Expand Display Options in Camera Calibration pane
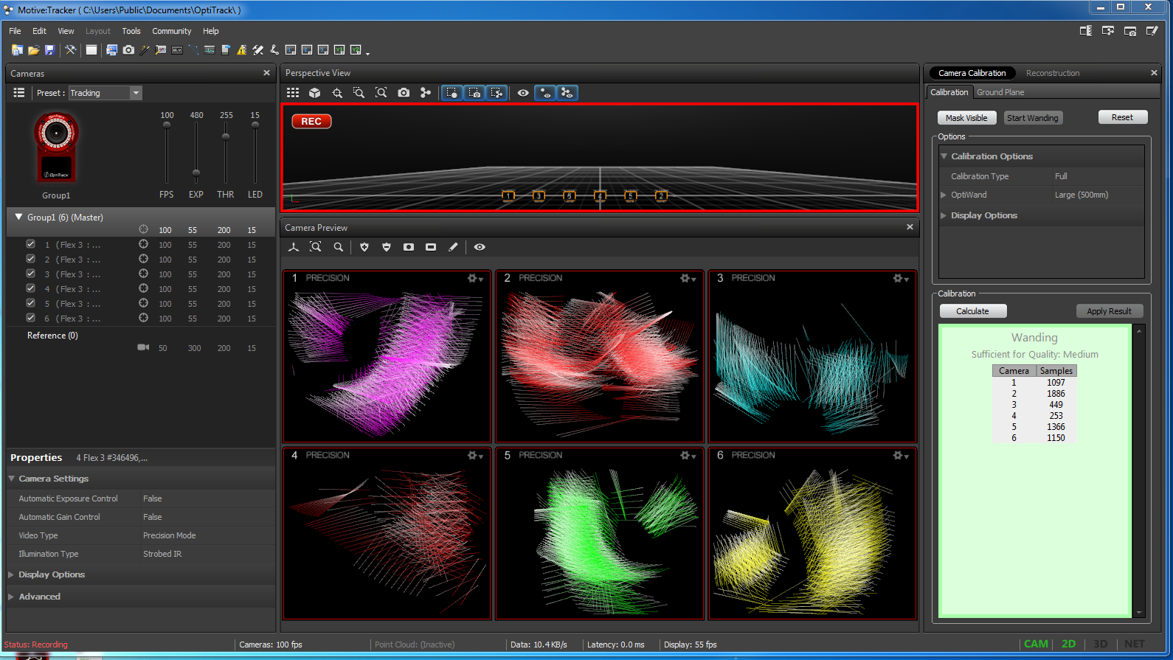This screenshot has height=660, width=1173. click(x=944, y=215)
